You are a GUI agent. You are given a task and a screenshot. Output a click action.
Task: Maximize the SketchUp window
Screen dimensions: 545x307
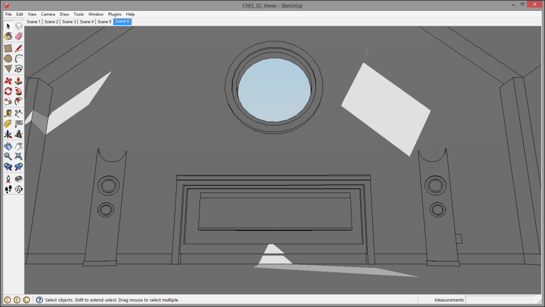coord(523,4)
